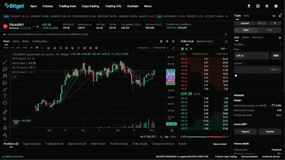Tick the Show current checkbox
285x160 pixels.
210,144
